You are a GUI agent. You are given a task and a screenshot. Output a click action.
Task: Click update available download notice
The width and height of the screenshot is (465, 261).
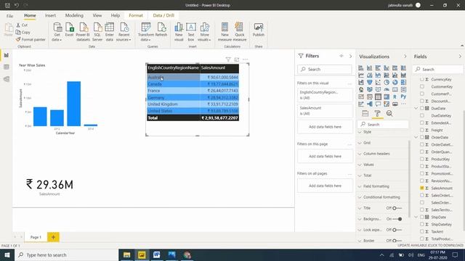click(x=430, y=245)
